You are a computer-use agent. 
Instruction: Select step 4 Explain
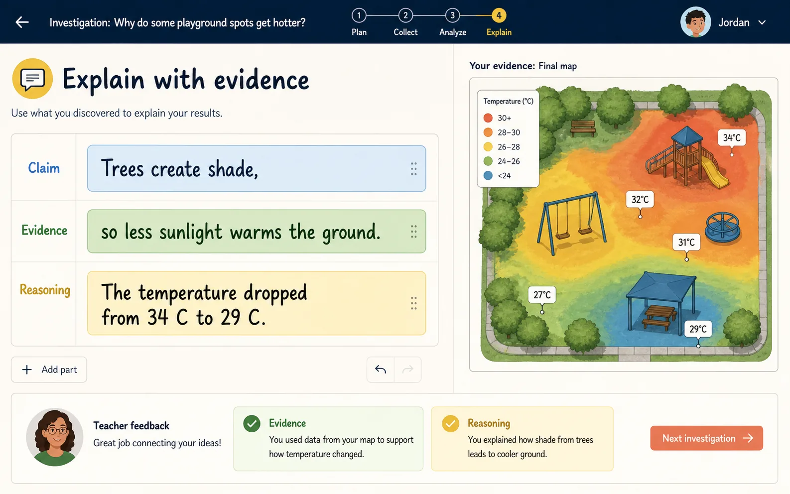tap(499, 22)
